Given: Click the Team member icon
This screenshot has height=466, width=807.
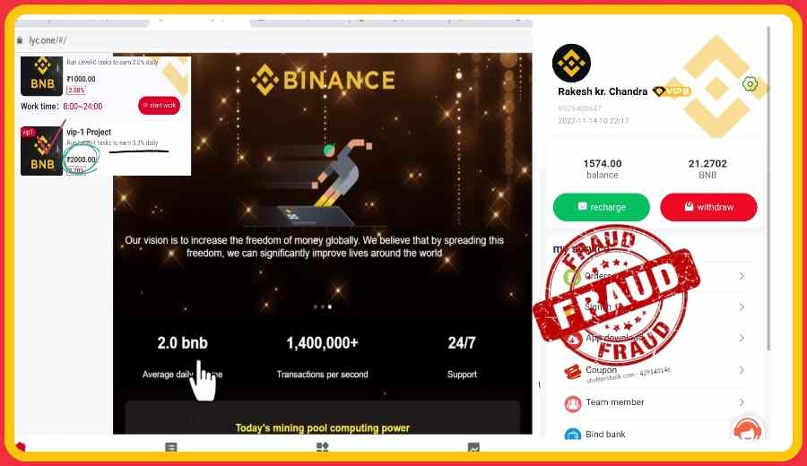Looking at the screenshot, I should click(573, 404).
